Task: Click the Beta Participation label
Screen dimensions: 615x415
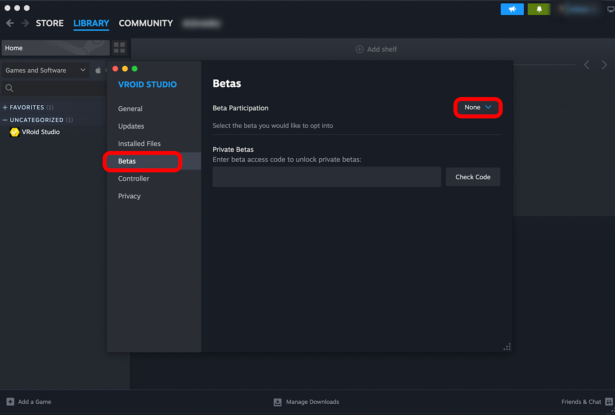Action: click(x=241, y=108)
